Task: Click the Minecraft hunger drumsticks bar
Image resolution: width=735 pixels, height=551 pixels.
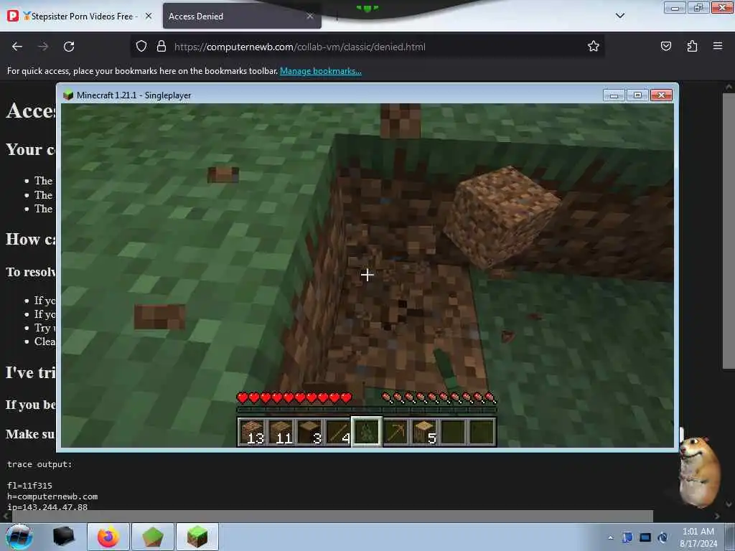Action: coord(439,397)
